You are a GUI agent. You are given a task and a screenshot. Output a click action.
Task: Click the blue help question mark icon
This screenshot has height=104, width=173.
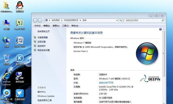click(x=161, y=29)
